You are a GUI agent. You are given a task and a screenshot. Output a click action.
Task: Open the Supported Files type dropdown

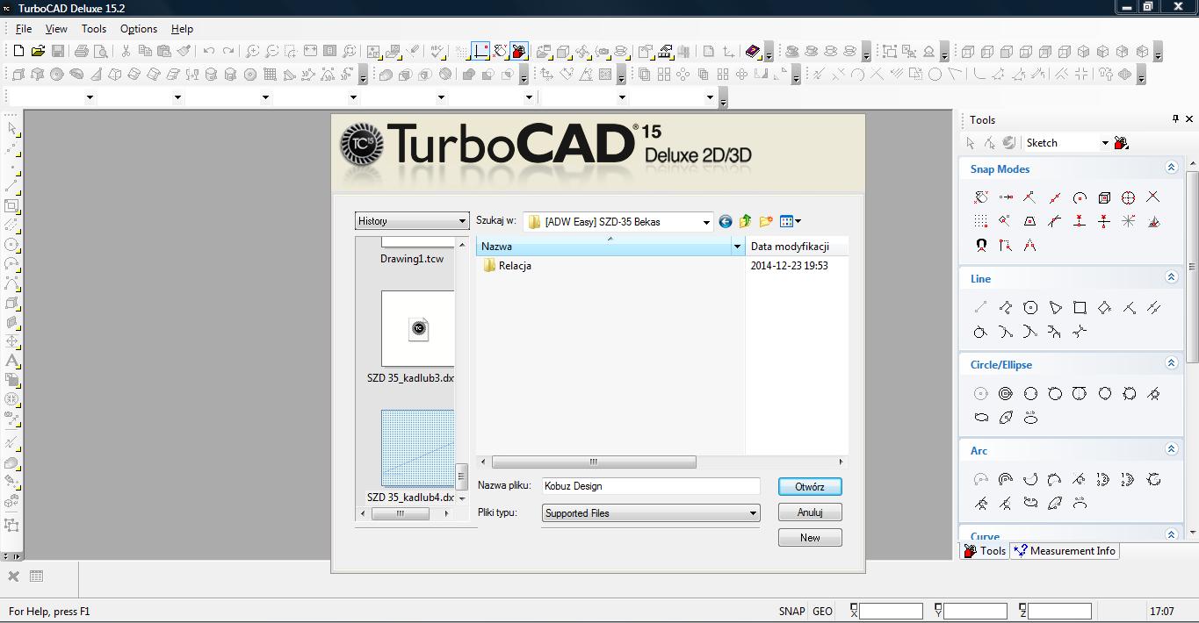point(650,513)
